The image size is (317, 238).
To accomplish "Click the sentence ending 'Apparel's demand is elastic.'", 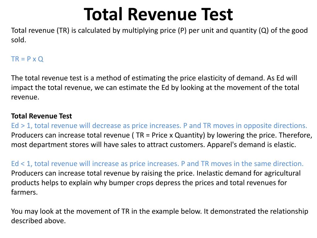I will [x=251, y=145].
